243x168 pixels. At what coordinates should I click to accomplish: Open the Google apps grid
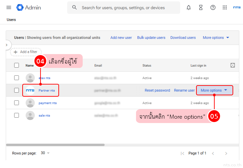click(225, 7)
